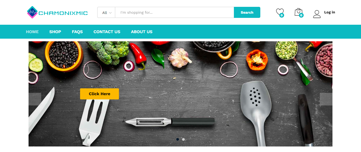The width and height of the screenshot is (361, 152).
Task: Navigate to the SHOP page
Action: 55,32
